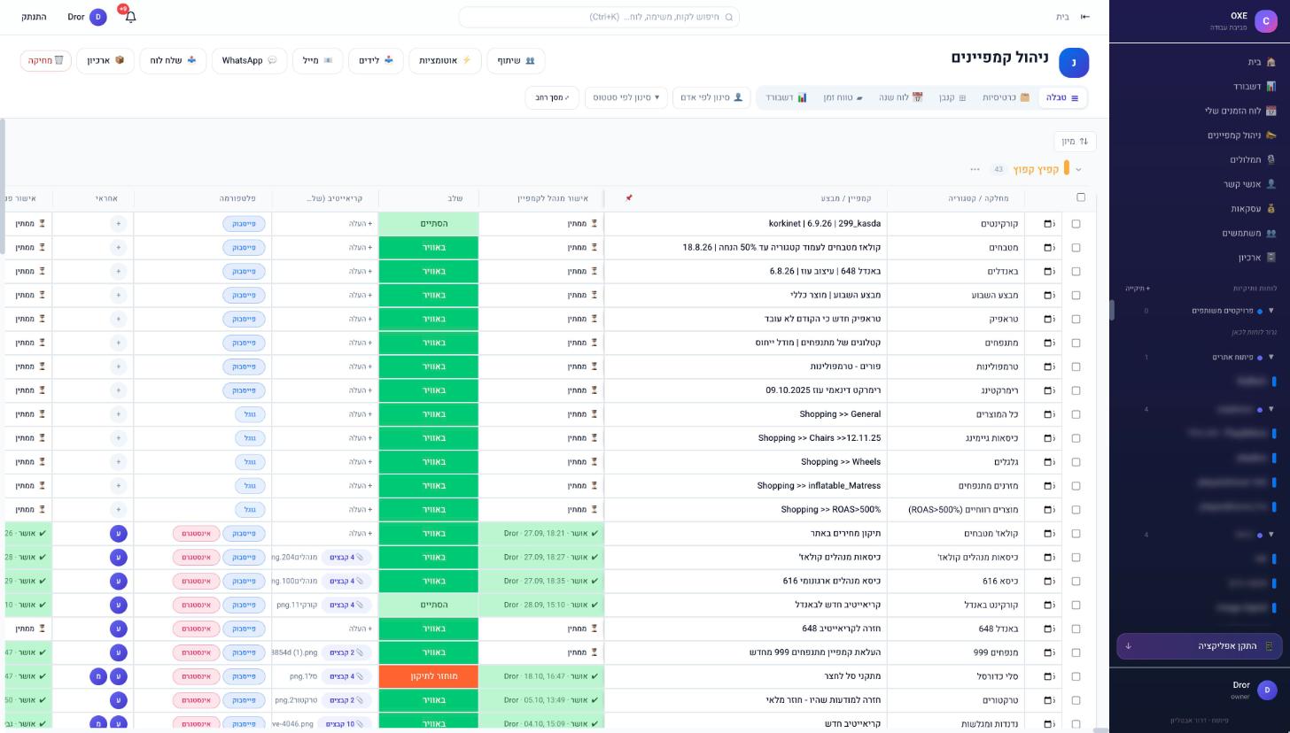Switch to the דשבורד dashboard view tab
The image size is (1290, 733).
point(786,97)
